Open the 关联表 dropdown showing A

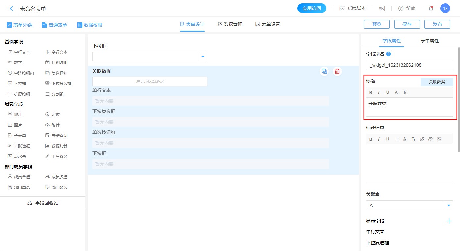pos(448,205)
